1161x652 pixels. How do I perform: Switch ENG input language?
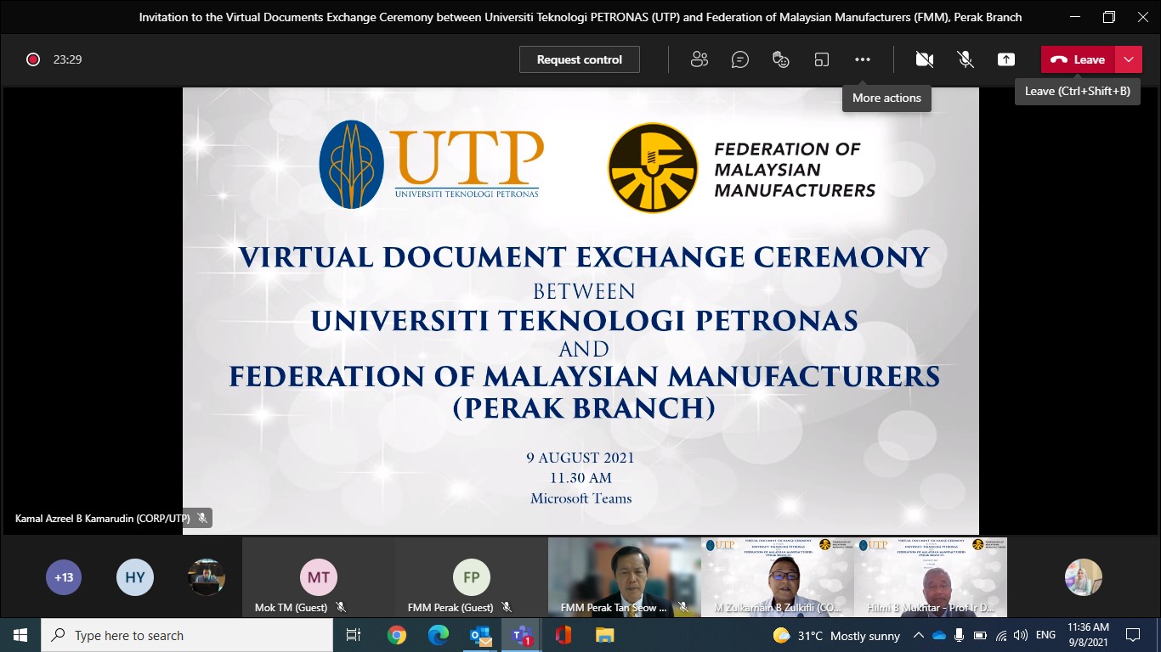(x=1046, y=635)
